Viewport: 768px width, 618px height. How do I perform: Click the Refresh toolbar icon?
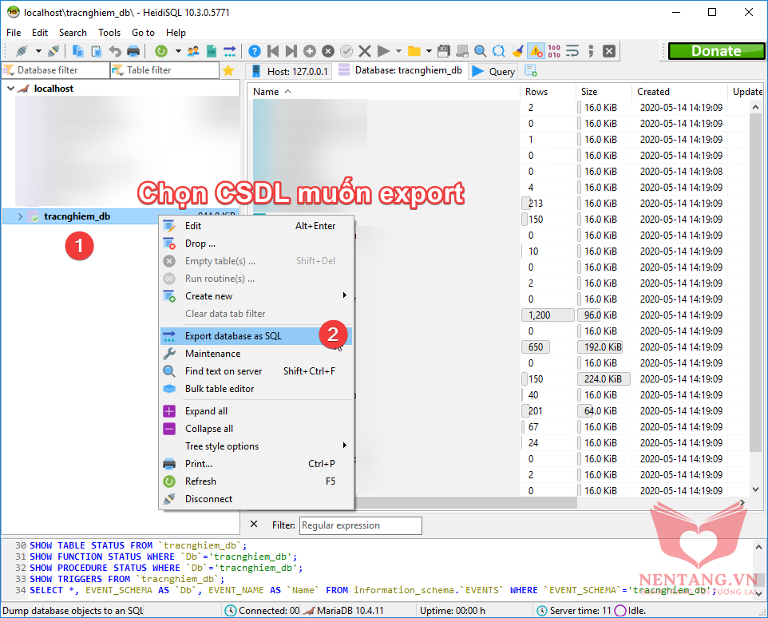(161, 51)
